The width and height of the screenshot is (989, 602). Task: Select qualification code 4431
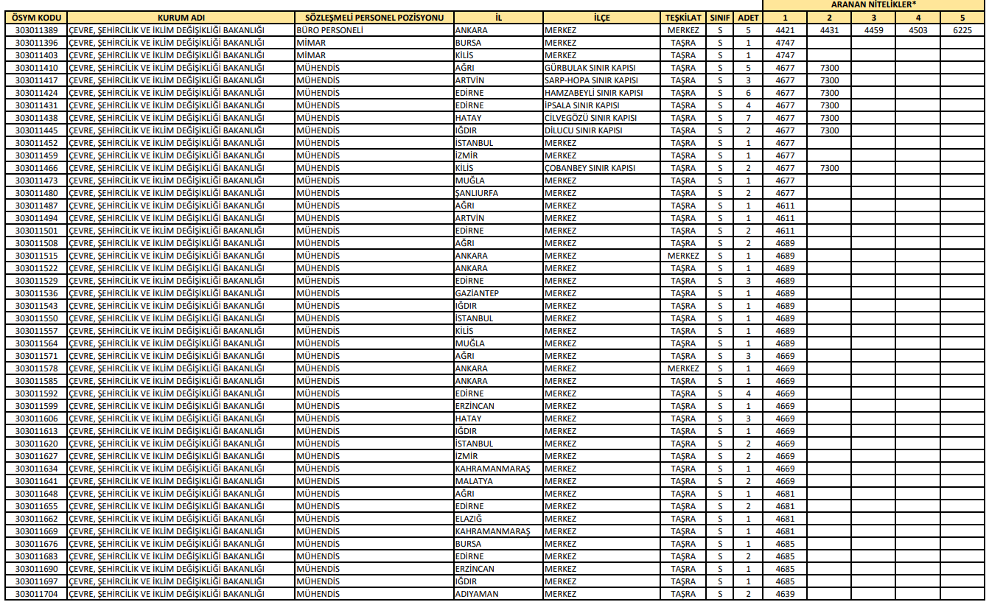tap(829, 30)
